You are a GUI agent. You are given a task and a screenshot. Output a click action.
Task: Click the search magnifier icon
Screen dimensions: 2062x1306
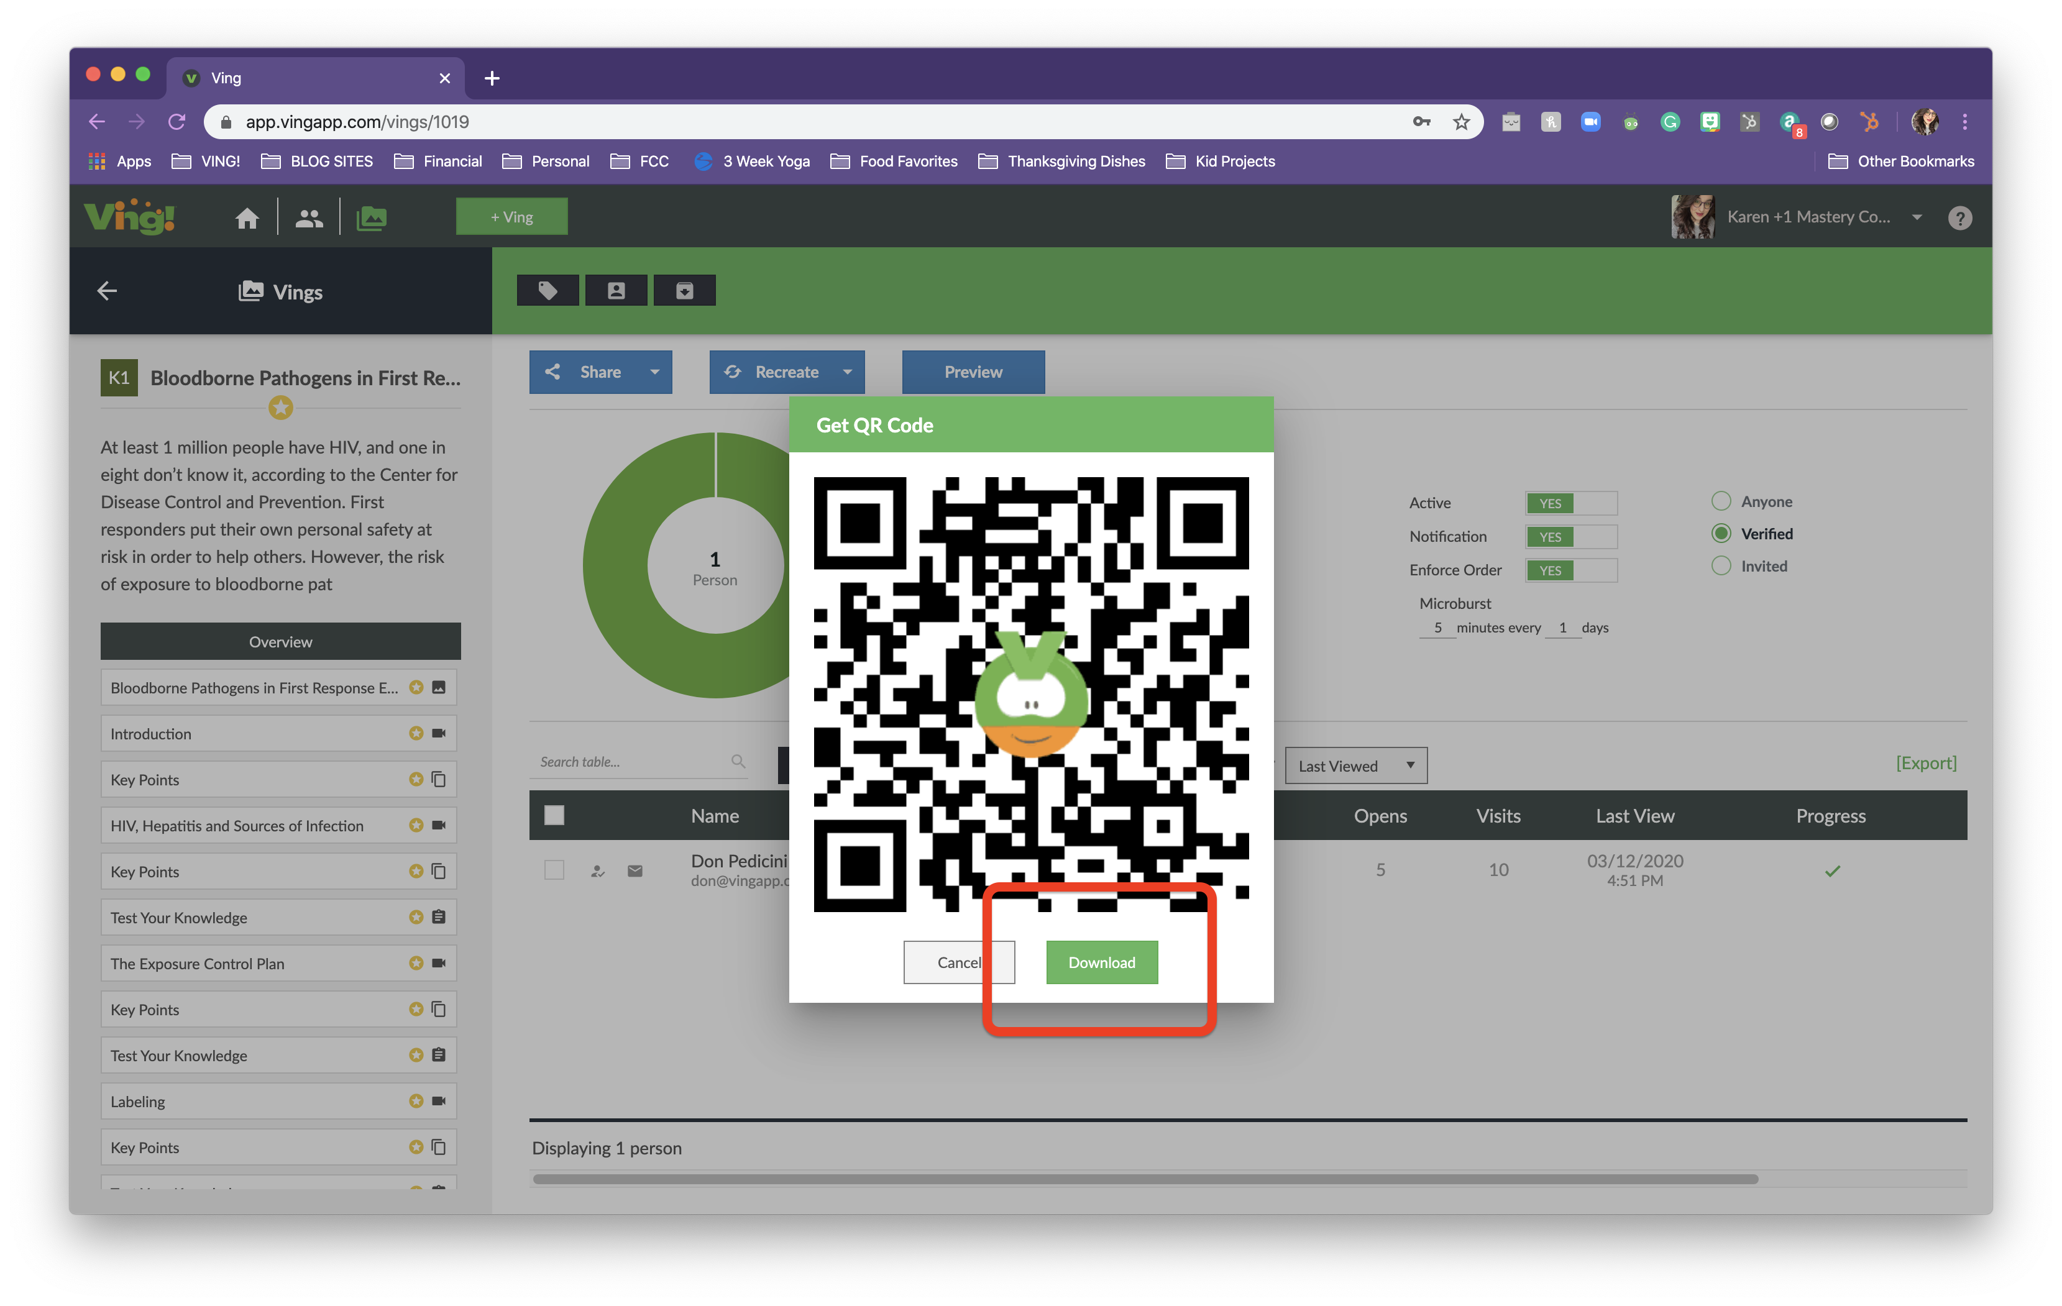[x=738, y=761]
